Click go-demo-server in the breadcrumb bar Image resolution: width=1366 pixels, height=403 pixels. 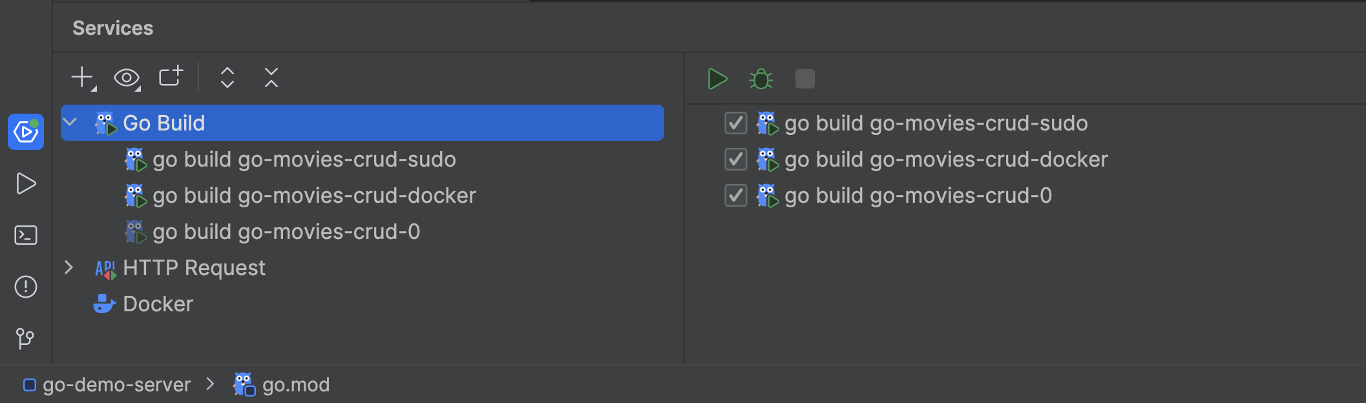click(x=116, y=385)
